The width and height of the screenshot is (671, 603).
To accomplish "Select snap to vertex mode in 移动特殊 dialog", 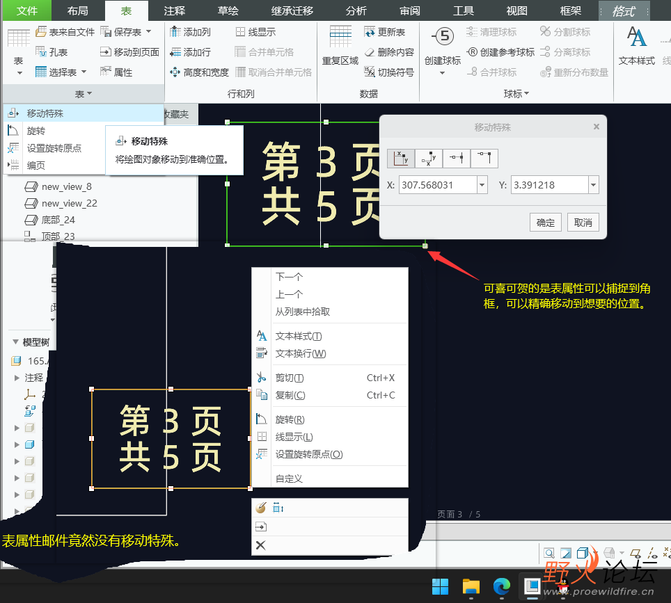I will pyautogui.click(x=484, y=159).
